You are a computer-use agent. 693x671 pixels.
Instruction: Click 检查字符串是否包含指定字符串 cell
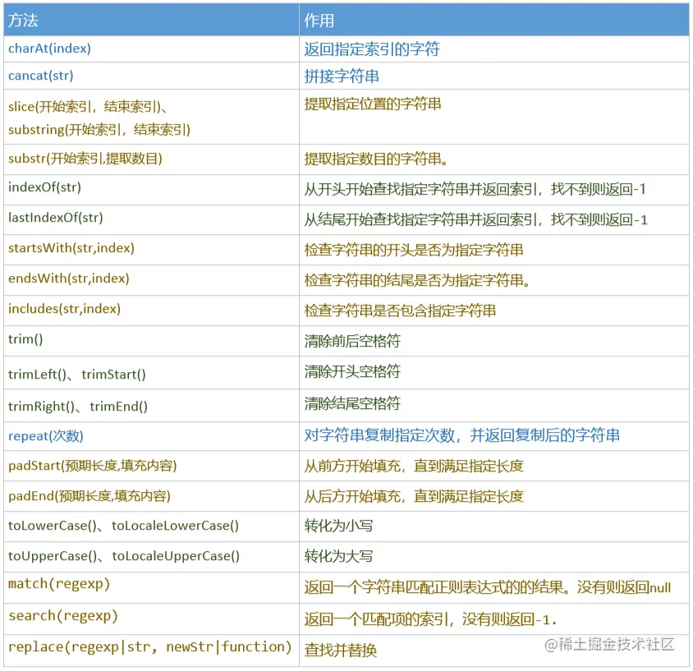(x=493, y=310)
